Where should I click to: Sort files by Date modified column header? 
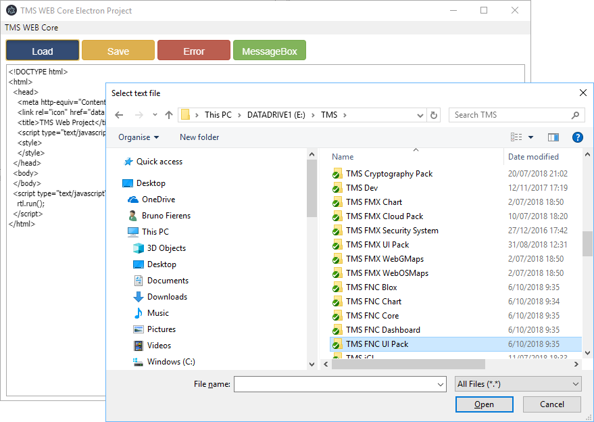coord(533,157)
